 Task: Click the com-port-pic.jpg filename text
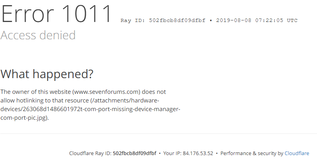24,118
